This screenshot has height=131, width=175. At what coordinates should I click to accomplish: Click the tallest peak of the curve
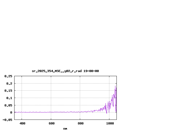click(115, 86)
